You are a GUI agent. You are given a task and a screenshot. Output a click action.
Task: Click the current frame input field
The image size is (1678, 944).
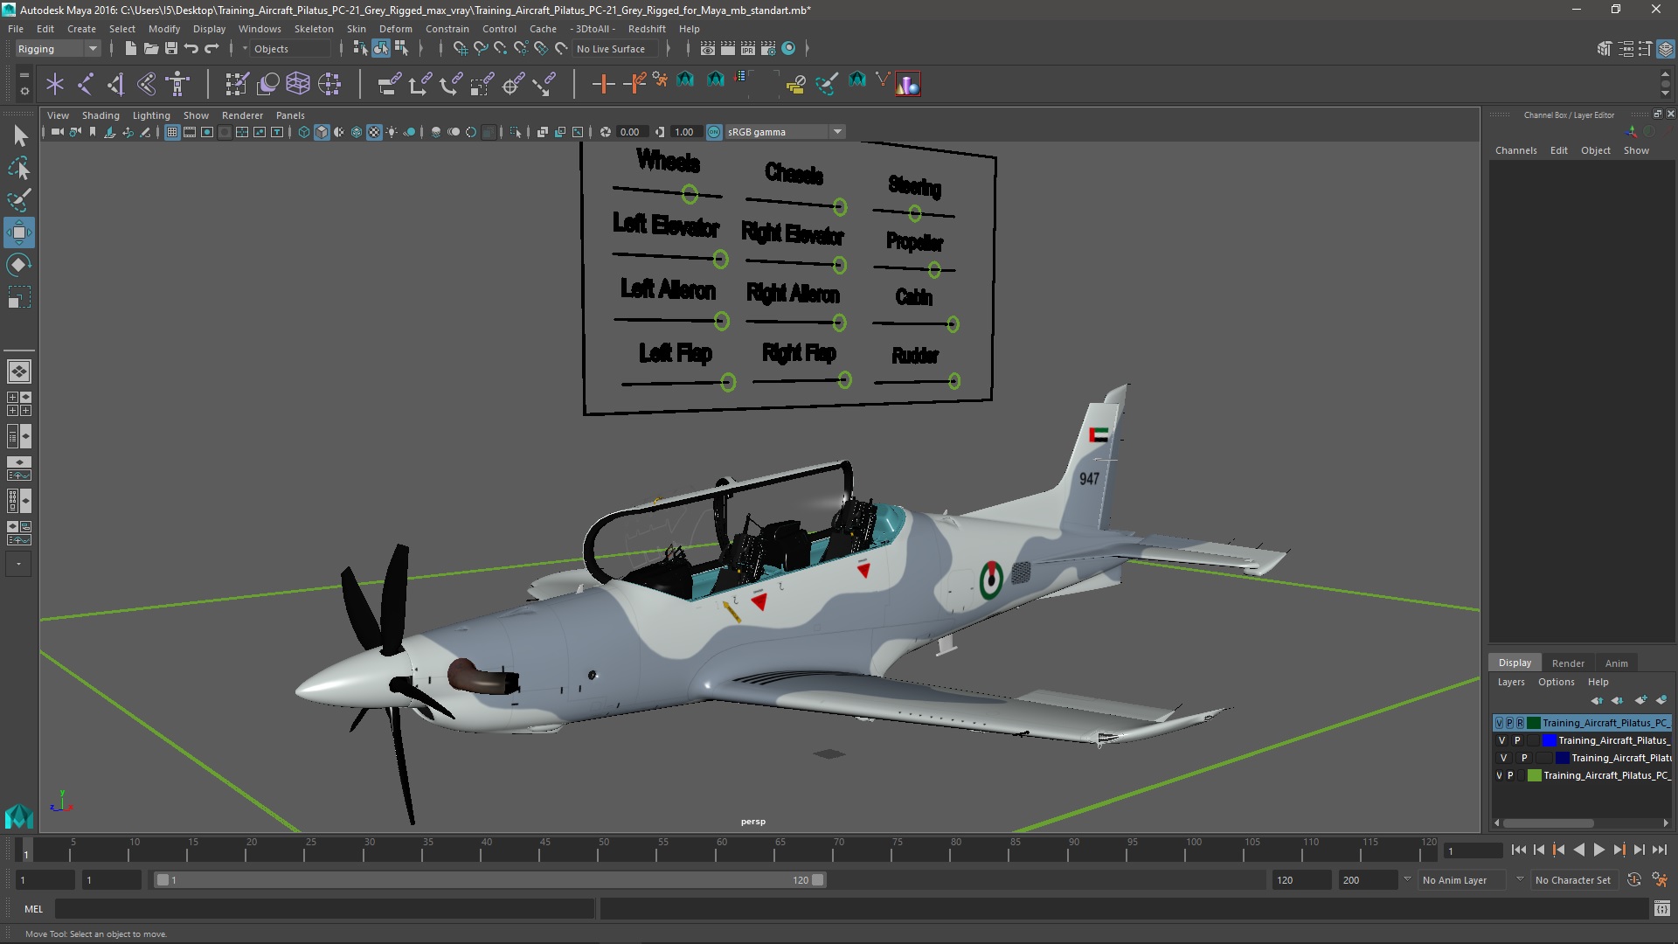pos(1473,850)
